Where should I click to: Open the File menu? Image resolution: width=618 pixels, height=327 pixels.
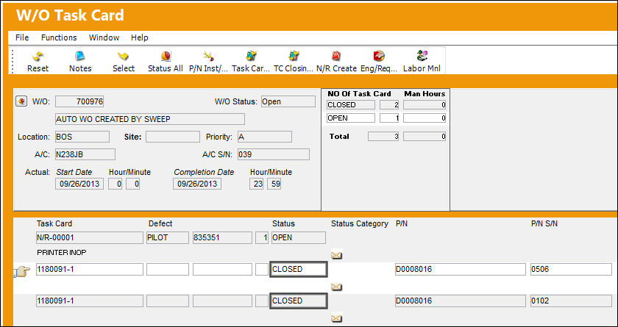coord(22,37)
